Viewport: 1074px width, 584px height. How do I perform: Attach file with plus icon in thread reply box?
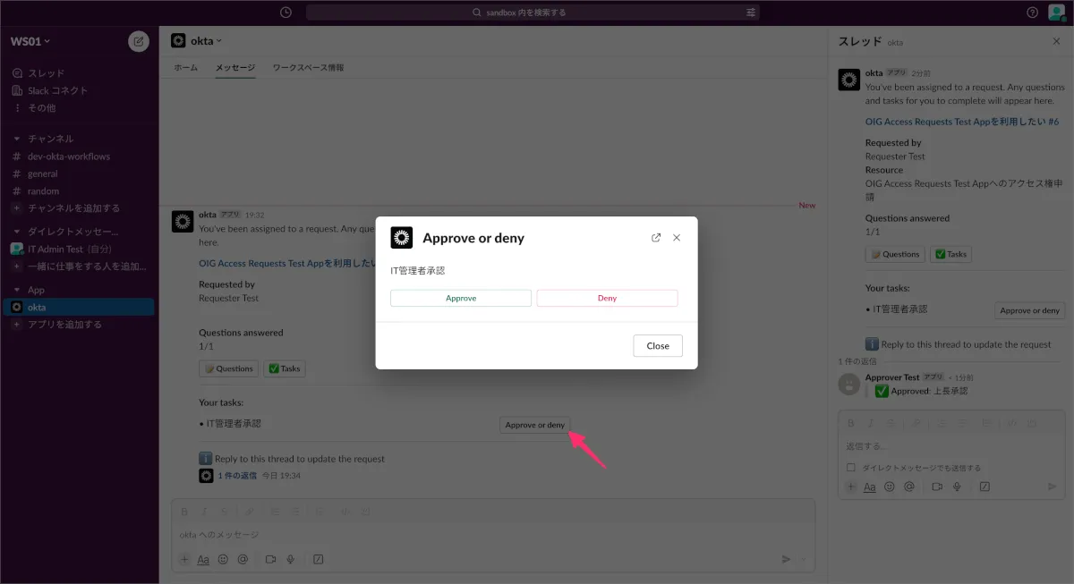point(851,487)
